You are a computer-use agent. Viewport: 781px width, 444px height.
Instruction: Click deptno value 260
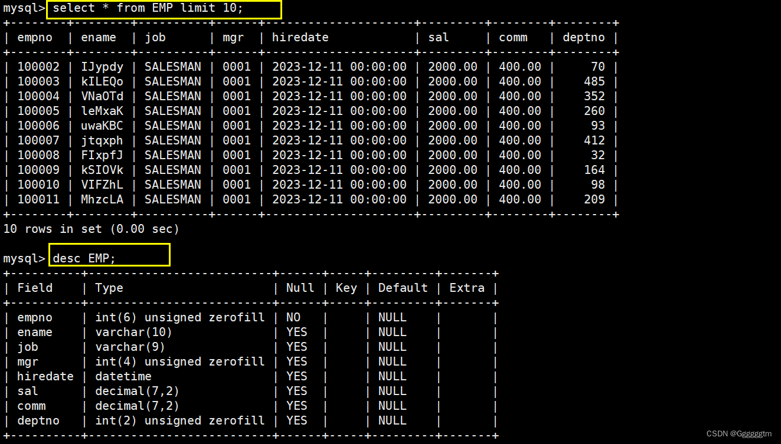[594, 111]
